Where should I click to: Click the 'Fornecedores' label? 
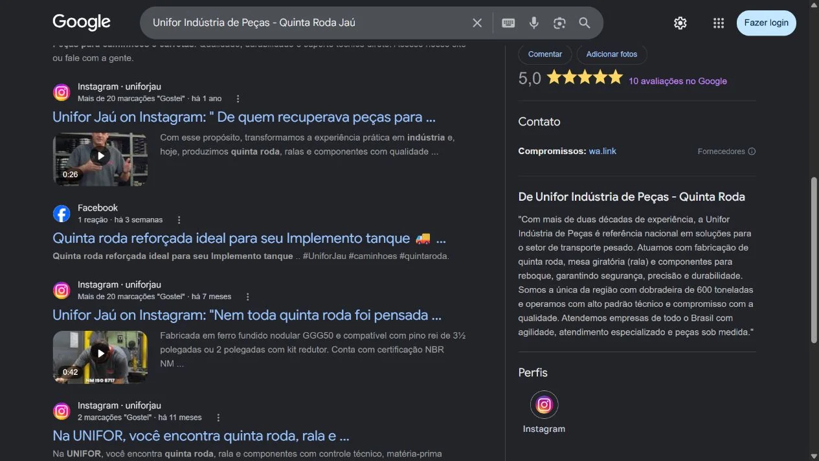721,152
